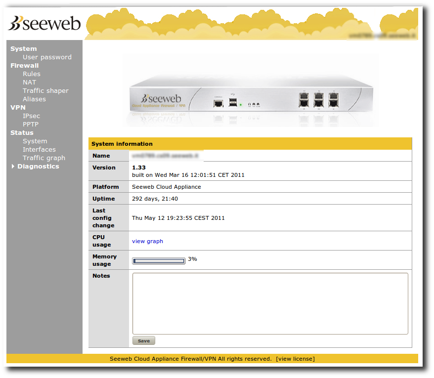Image resolution: width=434 pixels, height=378 pixels.
Task: Click the Diagnostics menu heading
Action: click(x=38, y=167)
